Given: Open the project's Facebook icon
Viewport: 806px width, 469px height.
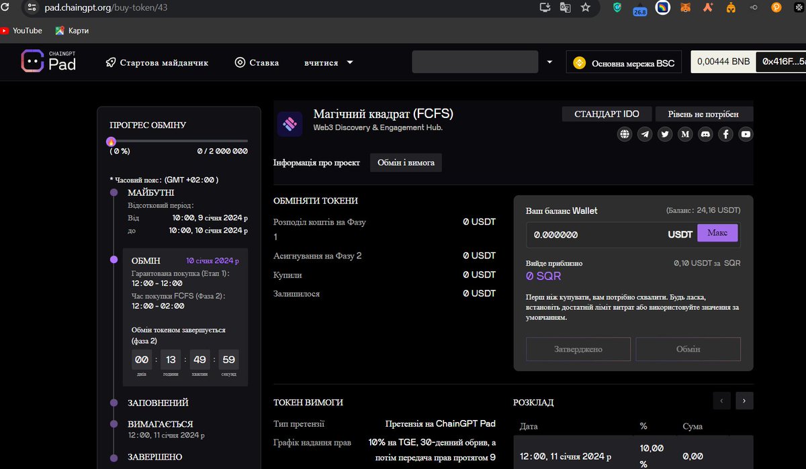Looking at the screenshot, I should (x=725, y=134).
